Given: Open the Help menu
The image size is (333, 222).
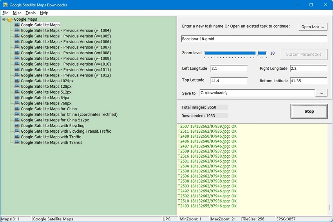Looking at the screenshot, I should pyautogui.click(x=44, y=13).
